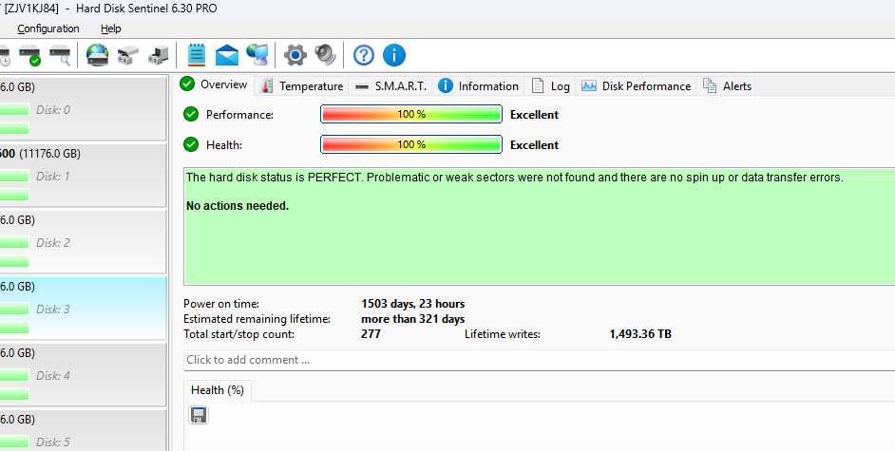Open settings with the gear icon

[295, 55]
